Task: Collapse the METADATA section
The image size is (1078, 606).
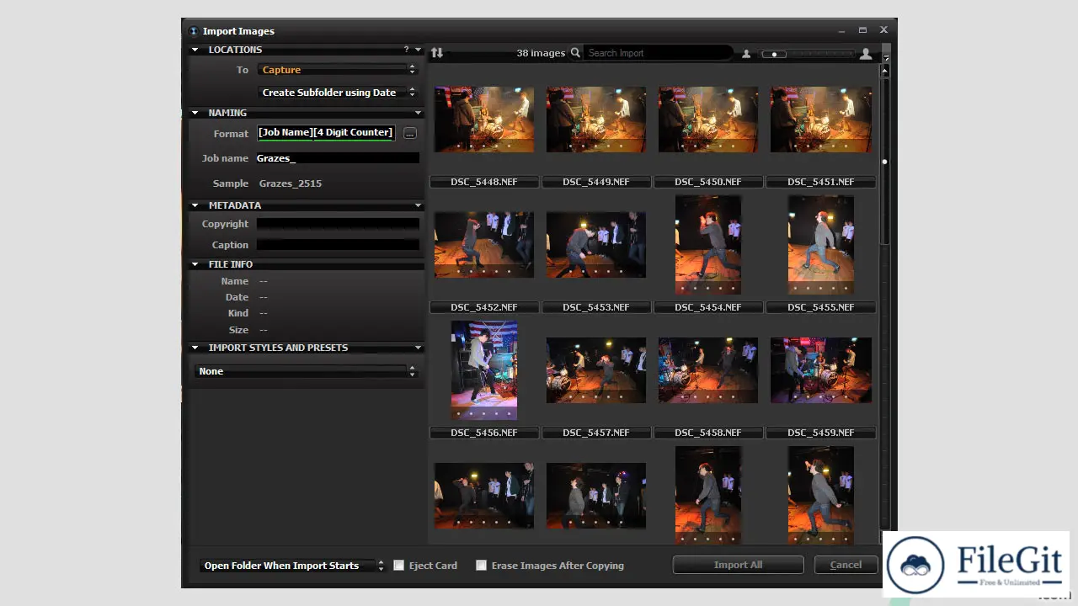Action: click(195, 205)
